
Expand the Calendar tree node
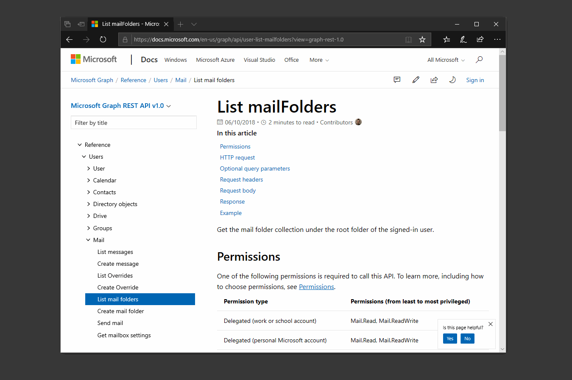(88, 180)
